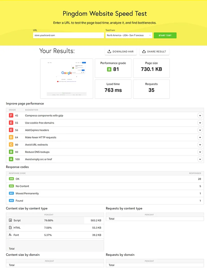Click the Load time value 763 ms
Viewport: 207px width, 268px height.
[113, 90]
